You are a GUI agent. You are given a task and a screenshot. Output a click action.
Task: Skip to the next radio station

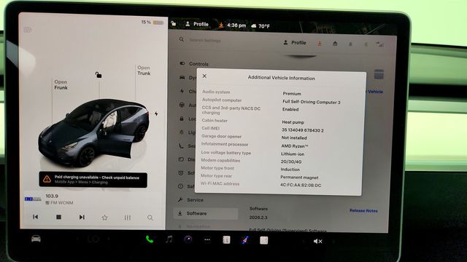(x=82, y=218)
